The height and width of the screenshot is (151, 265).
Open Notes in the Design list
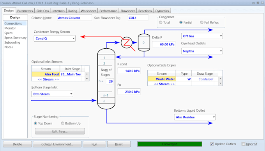click(x=9, y=47)
